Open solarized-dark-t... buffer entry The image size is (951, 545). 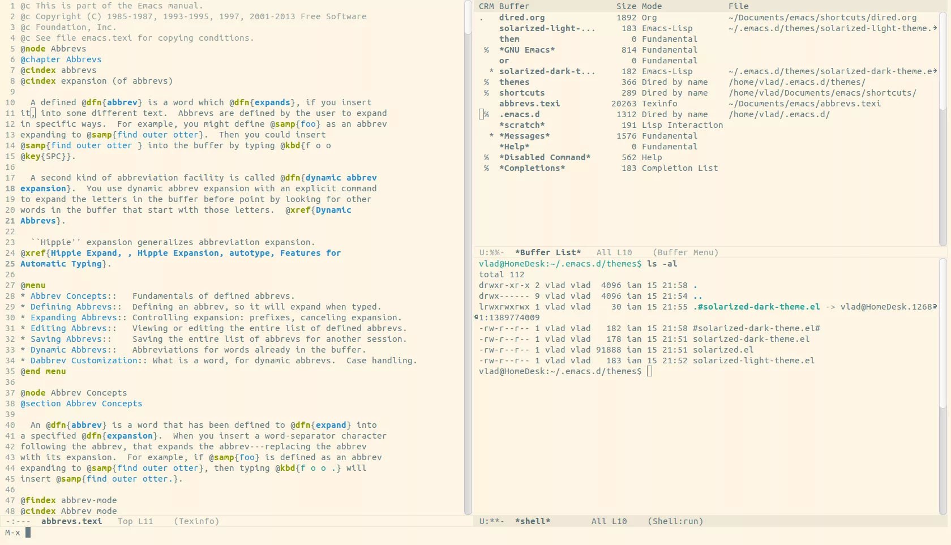547,71
